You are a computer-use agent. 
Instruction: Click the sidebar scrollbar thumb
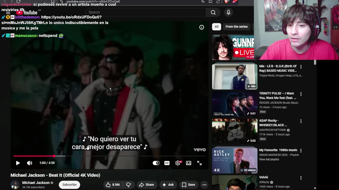[315, 63]
